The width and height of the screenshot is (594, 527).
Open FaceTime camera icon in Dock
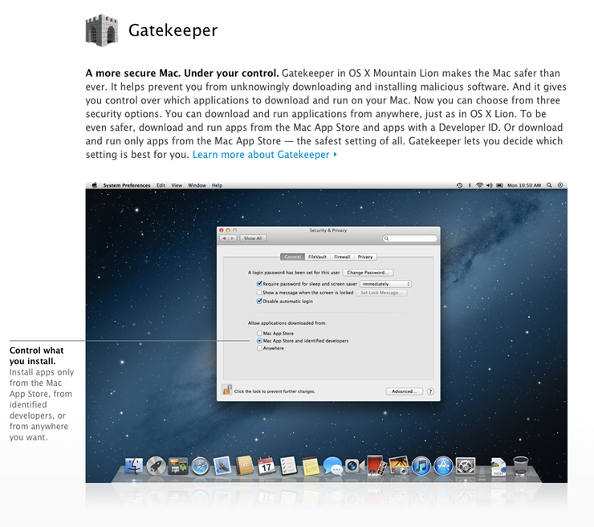tap(354, 466)
